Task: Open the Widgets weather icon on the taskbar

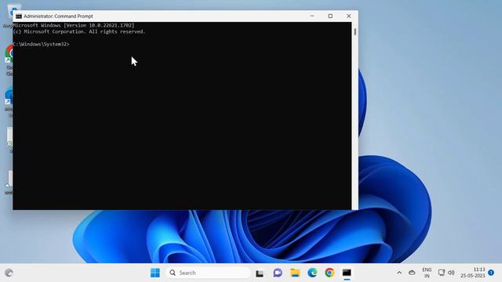Action: (9, 273)
